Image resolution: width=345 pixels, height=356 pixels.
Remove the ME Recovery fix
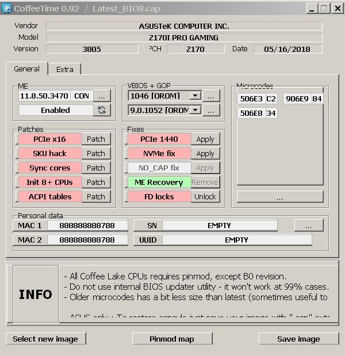[205, 182]
